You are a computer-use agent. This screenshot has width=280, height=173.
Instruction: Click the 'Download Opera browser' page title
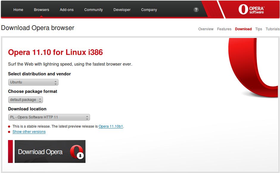tap(38, 28)
